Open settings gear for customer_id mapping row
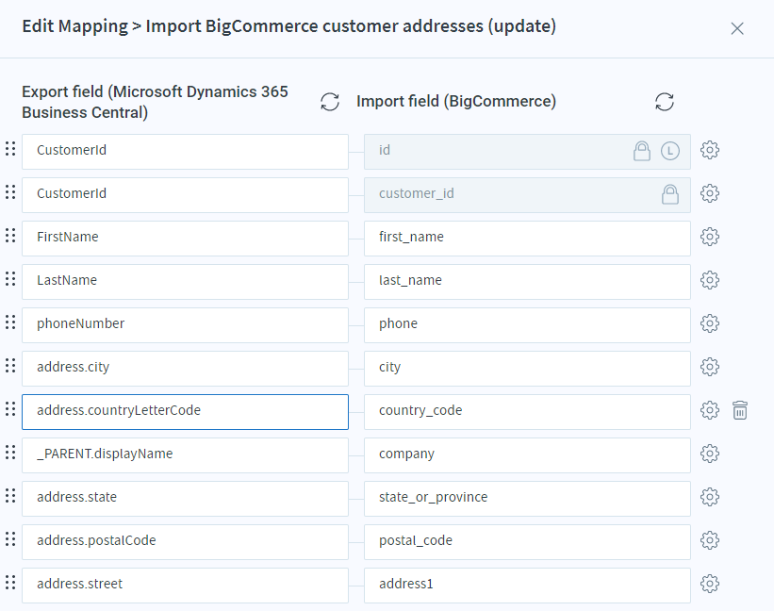The height and width of the screenshot is (611, 774). 709,193
